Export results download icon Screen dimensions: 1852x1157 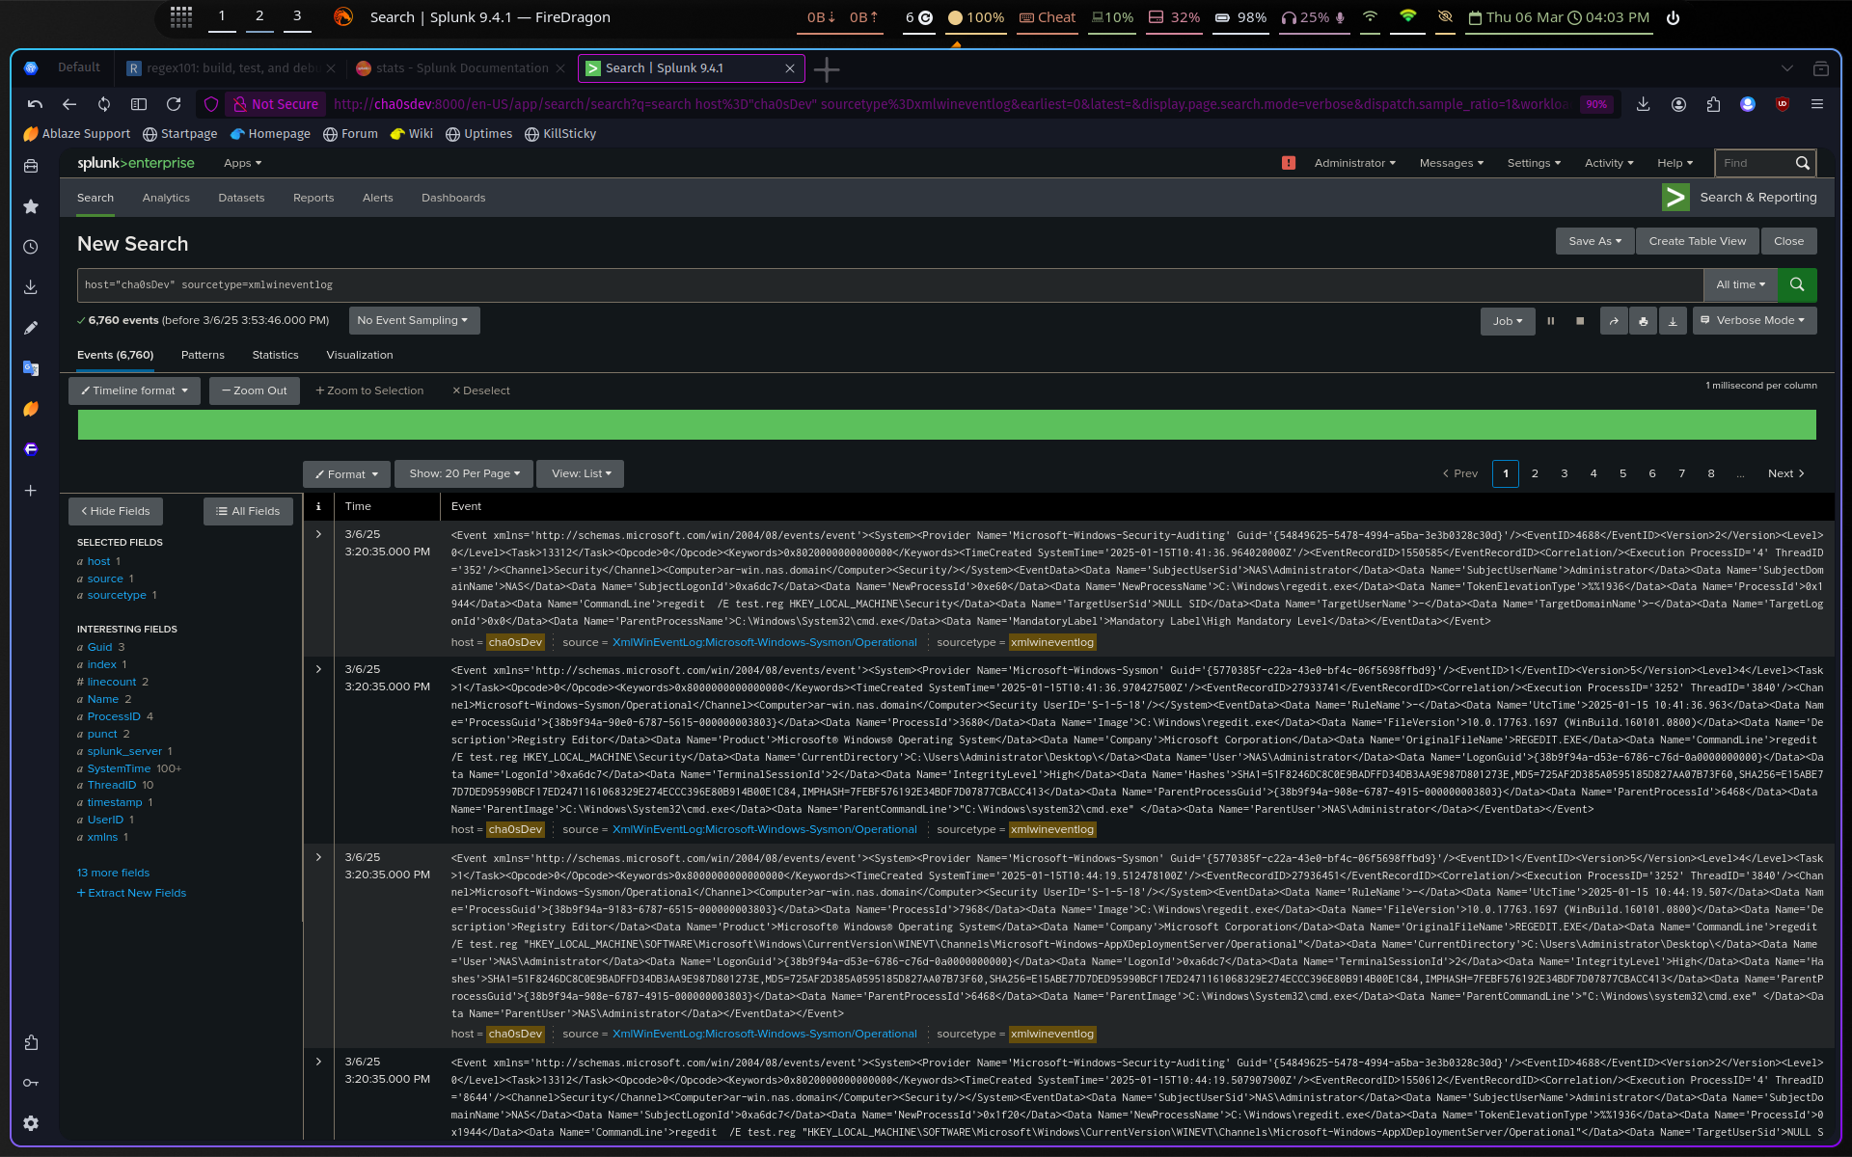click(1673, 321)
